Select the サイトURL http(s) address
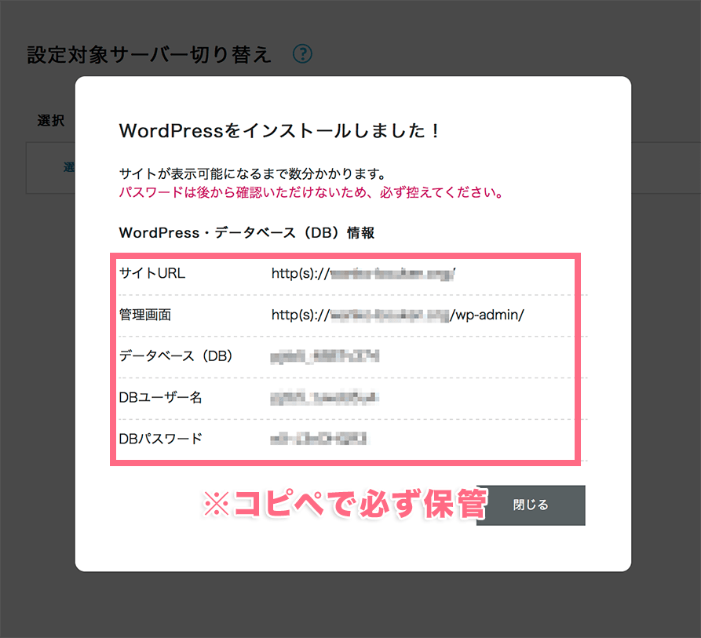This screenshot has width=701, height=638. (363, 273)
